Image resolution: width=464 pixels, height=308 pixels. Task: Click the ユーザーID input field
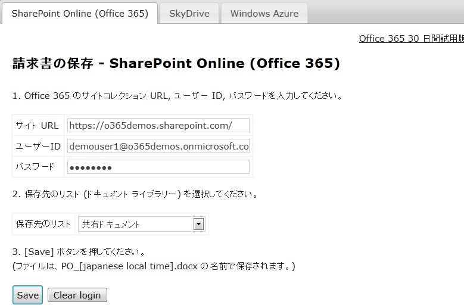click(x=158, y=146)
